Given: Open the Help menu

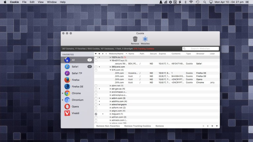Looking at the screenshot, I should [63, 2].
